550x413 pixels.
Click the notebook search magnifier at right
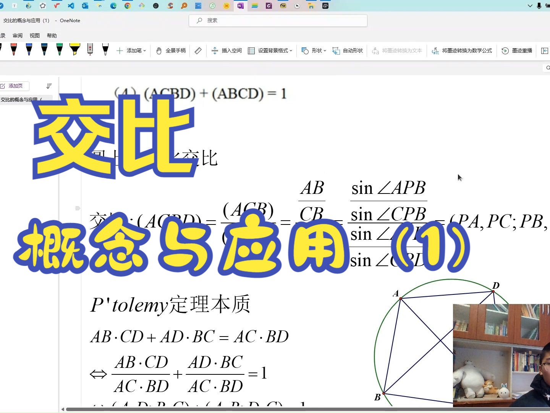(x=548, y=68)
